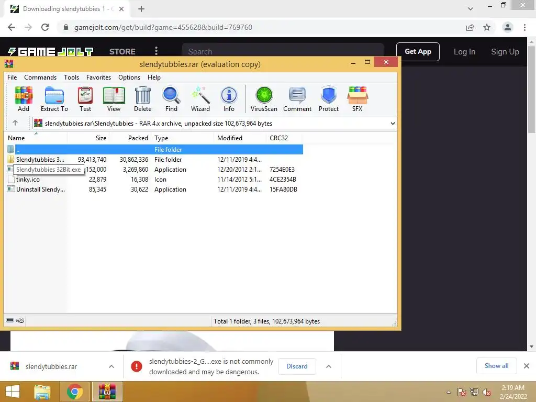Run VirusScan green bug icon
This screenshot has width=536, height=402.
(x=264, y=99)
